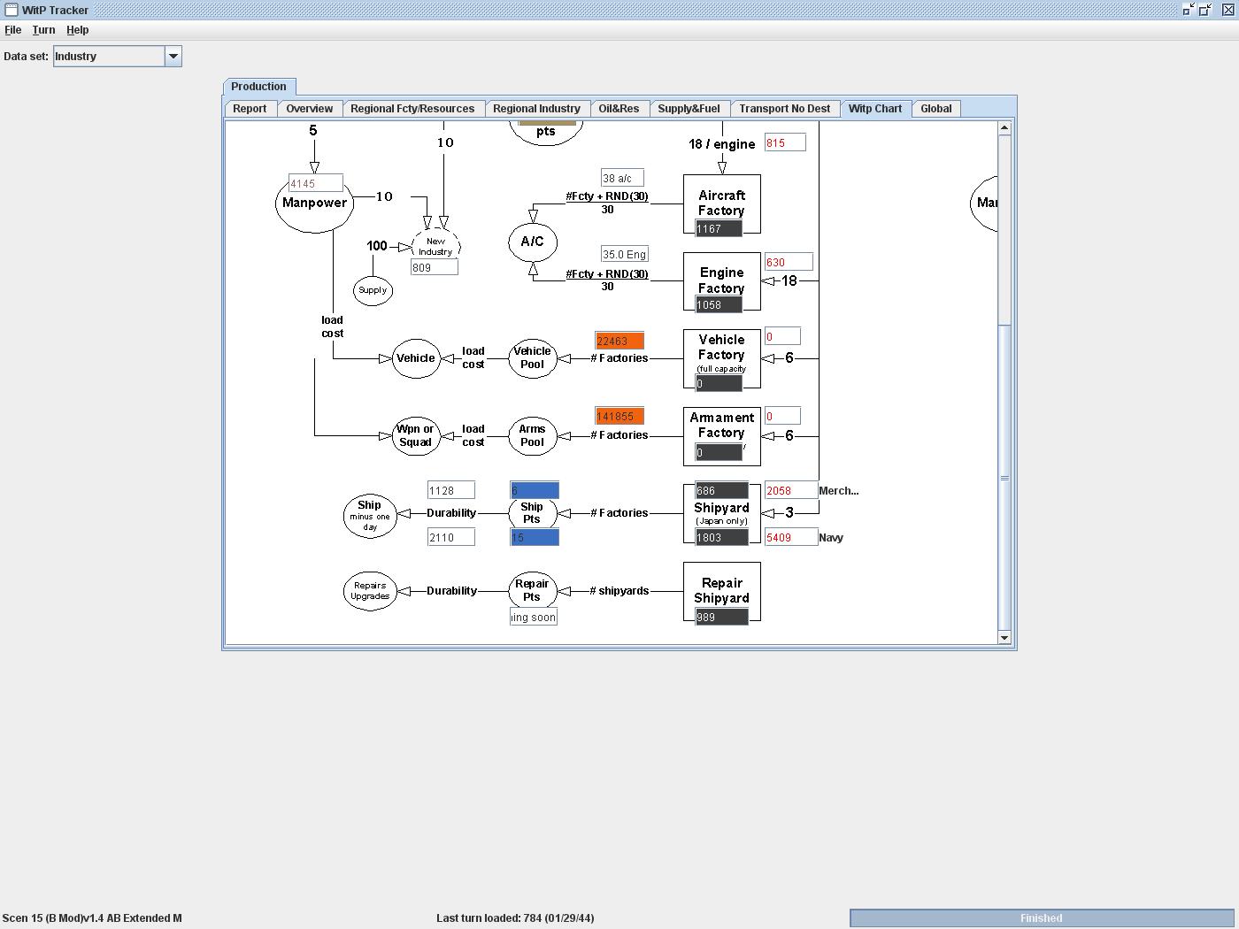
Task: Switch to the Global tab
Action: [x=935, y=109]
